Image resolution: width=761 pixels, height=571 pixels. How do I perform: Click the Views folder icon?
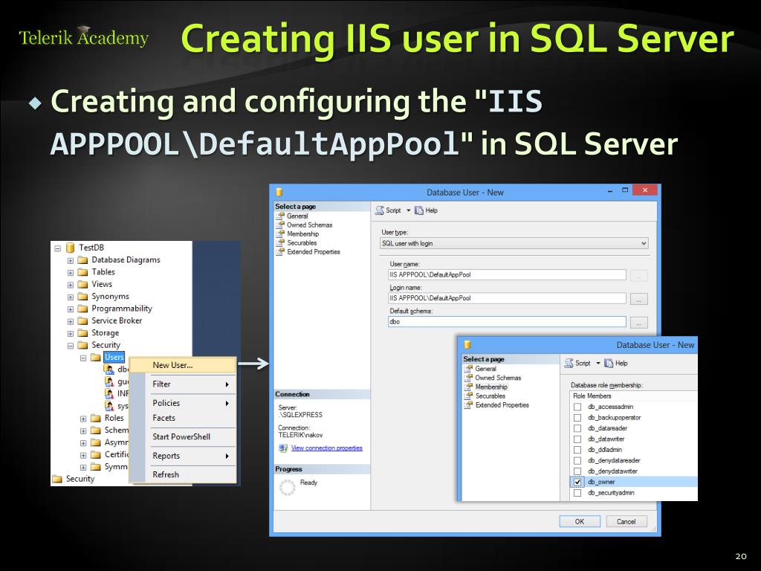(83, 284)
